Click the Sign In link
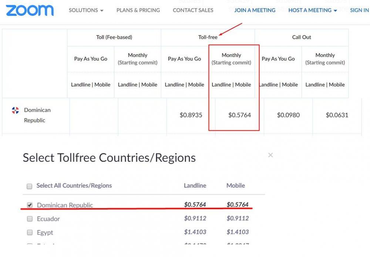 pos(359,10)
